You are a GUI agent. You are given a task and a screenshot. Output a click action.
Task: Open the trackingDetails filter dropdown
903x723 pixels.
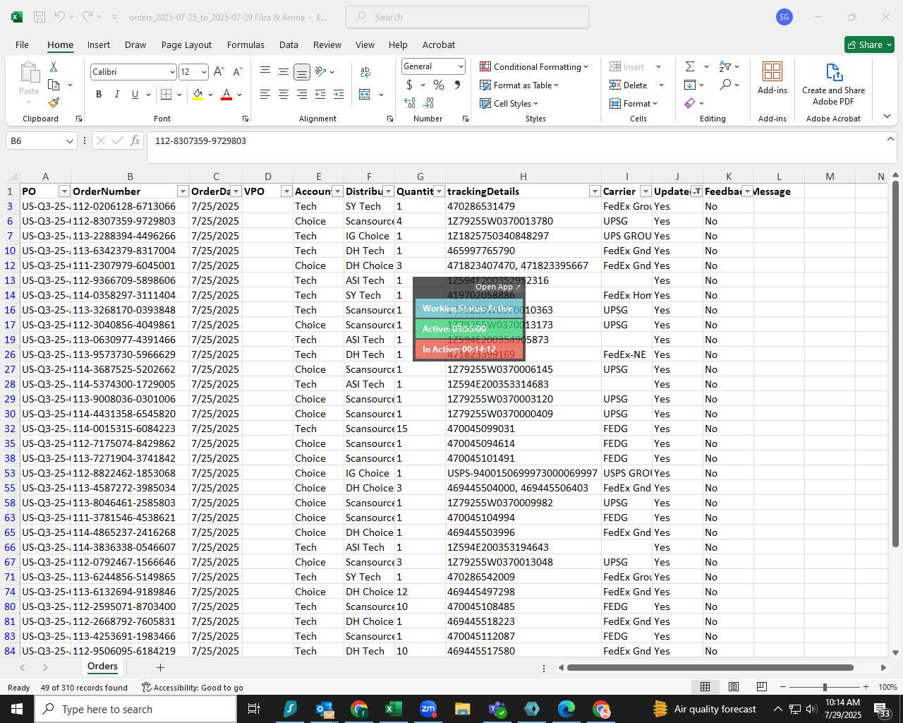click(x=595, y=191)
